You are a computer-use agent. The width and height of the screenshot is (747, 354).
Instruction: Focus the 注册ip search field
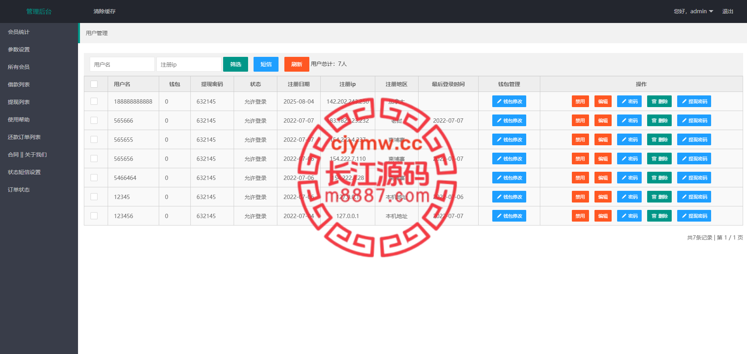click(x=189, y=64)
